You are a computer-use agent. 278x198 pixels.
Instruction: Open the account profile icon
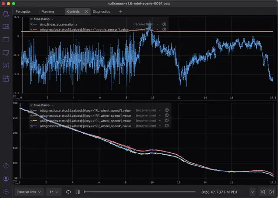6,178
